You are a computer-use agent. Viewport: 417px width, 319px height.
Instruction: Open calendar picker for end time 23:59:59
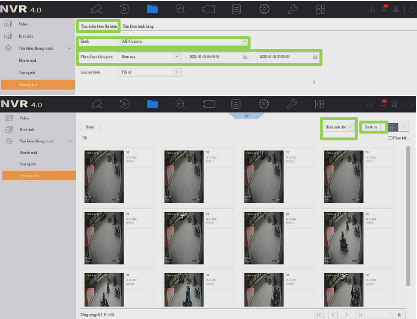(315, 56)
